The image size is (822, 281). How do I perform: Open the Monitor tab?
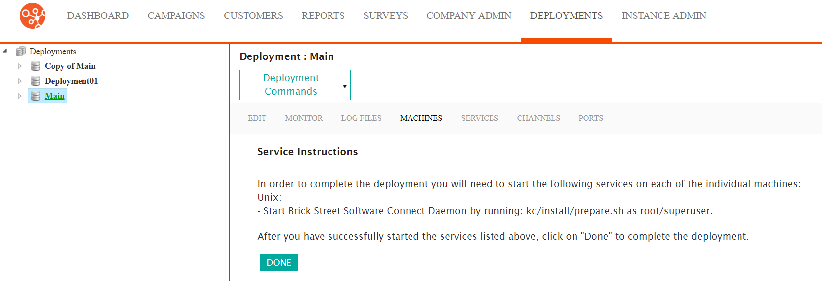[304, 118]
